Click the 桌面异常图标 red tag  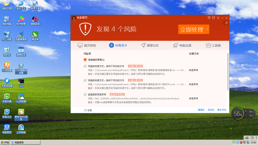pyautogui.click(x=117, y=94)
